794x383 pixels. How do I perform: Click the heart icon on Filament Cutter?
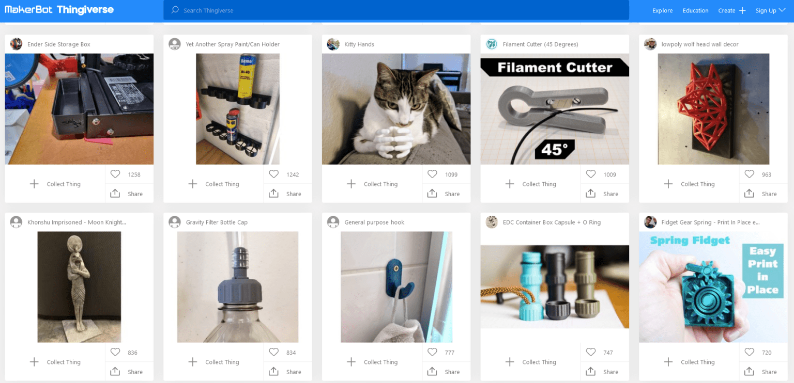590,174
